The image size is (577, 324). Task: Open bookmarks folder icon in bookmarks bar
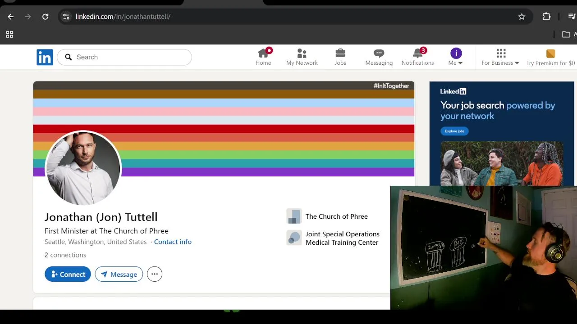566,35
